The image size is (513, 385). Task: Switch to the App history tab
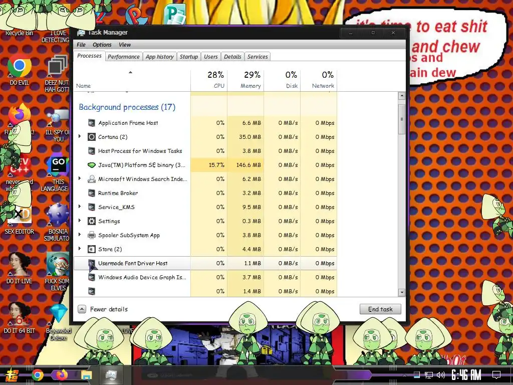(160, 57)
